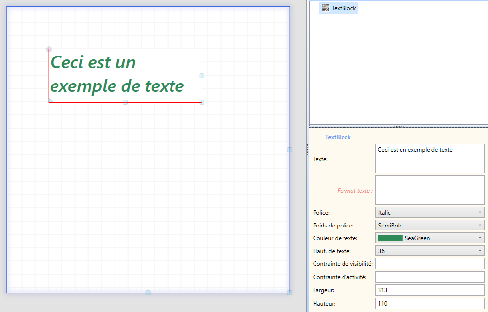Click the canvas right edge resize handle
The width and height of the screenshot is (488, 312).
(x=290, y=150)
